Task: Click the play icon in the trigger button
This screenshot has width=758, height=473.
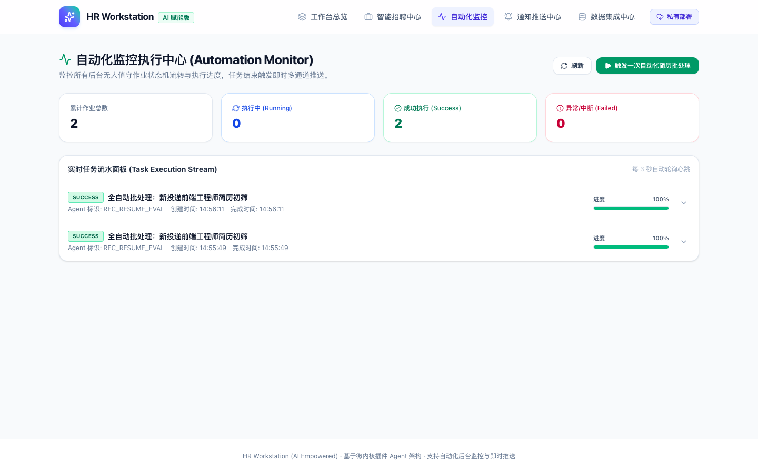Action: pos(608,66)
